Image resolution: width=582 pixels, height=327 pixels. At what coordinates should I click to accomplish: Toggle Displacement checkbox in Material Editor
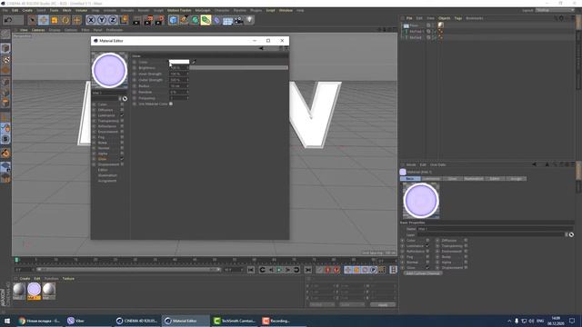[x=122, y=164]
